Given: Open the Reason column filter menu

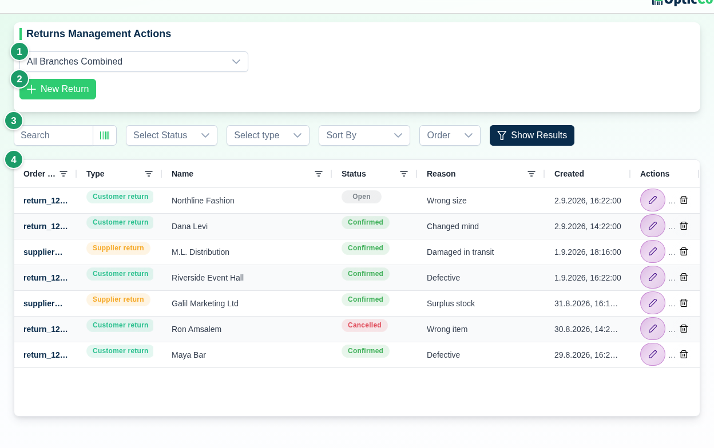Looking at the screenshot, I should point(531,174).
